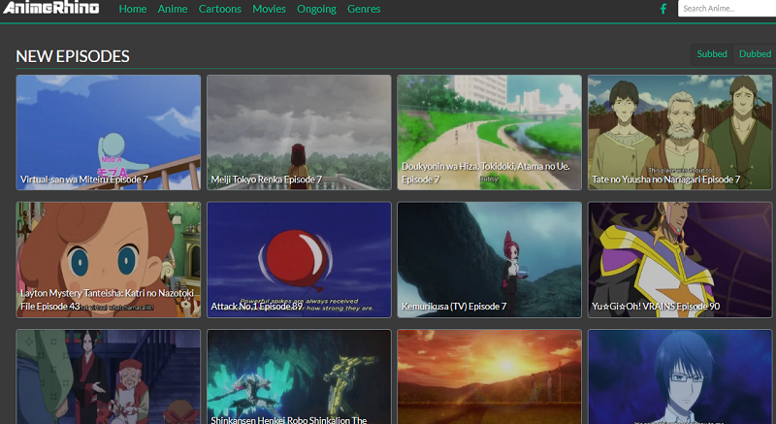
Task: Open the Ongoing menu item
Action: 316,9
